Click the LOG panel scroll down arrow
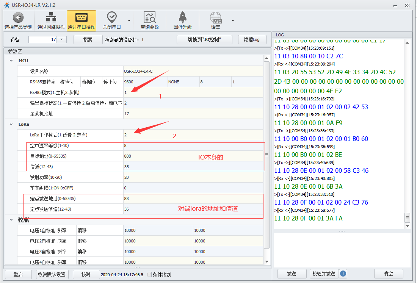Viewport: 417px width, 283px height. click(407, 226)
